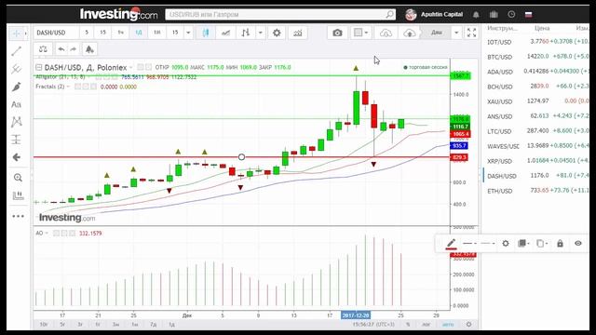Click the compare symbols scale icon
The width and height of the screenshot is (596, 335).
coord(43,49)
